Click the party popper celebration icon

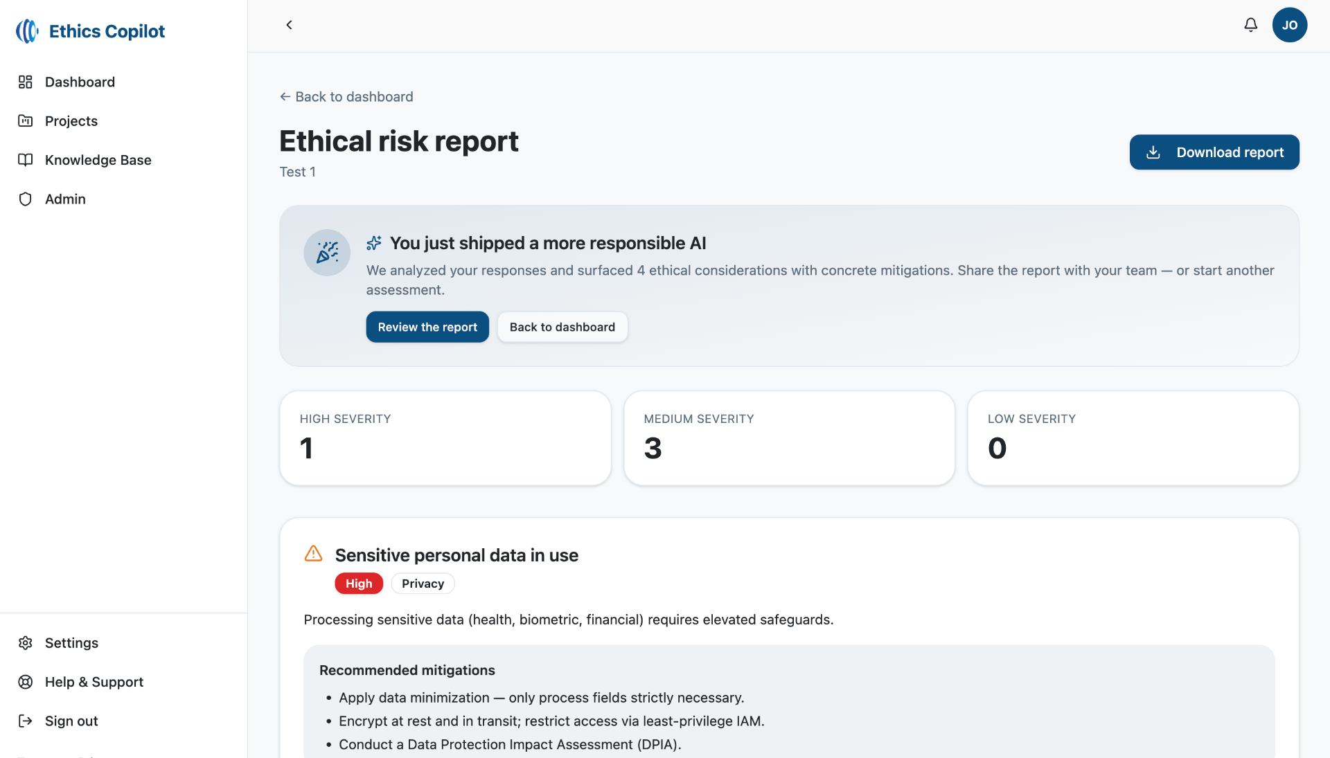pos(327,253)
